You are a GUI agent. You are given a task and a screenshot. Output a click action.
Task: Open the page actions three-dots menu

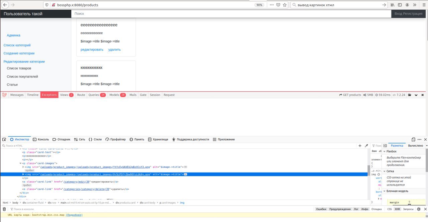click(x=272, y=5)
